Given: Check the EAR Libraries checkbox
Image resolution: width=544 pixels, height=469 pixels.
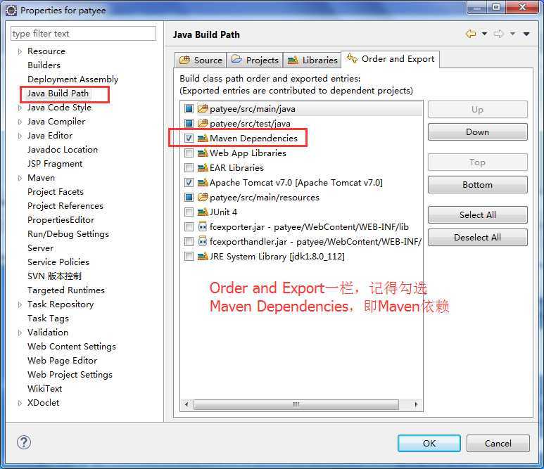Looking at the screenshot, I should coord(189,168).
